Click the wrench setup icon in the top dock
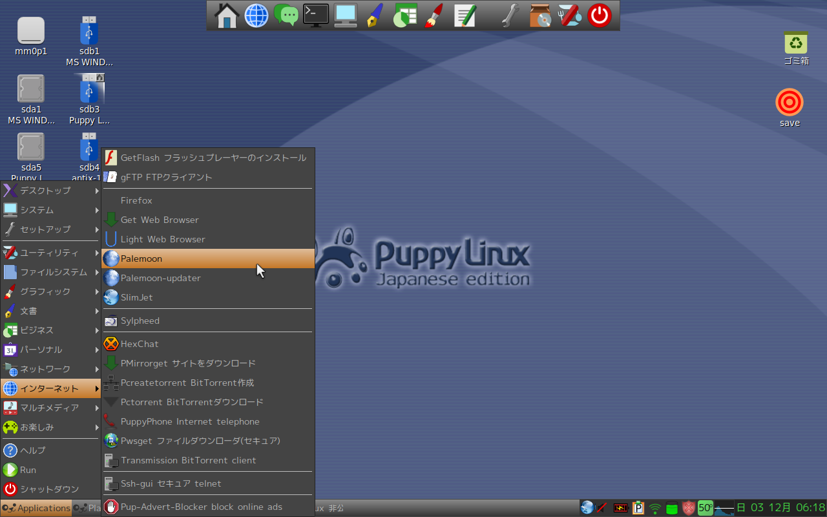 click(x=510, y=16)
